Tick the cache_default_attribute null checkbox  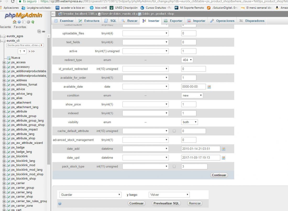174,131
